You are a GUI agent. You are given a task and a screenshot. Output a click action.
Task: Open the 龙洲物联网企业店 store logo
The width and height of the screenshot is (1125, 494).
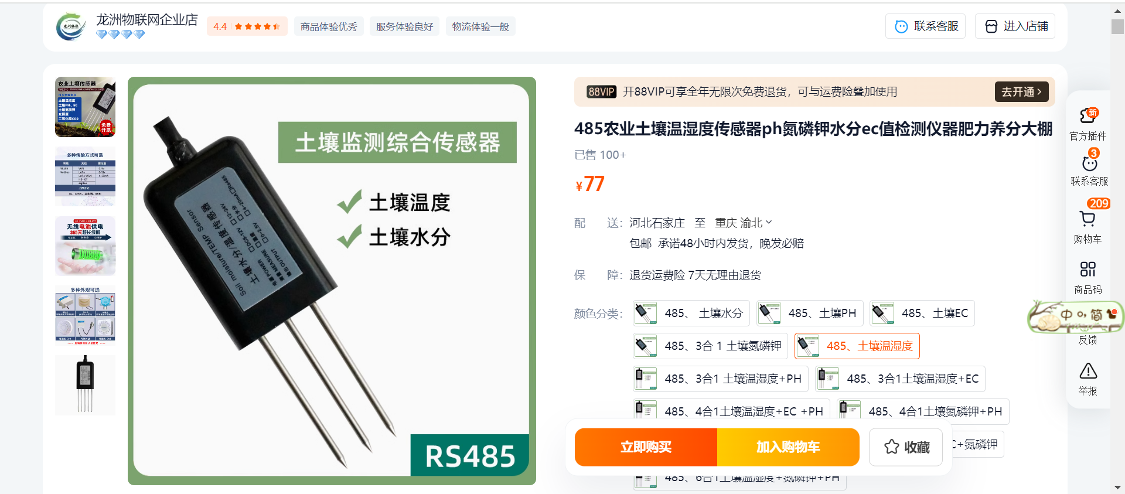(x=71, y=26)
